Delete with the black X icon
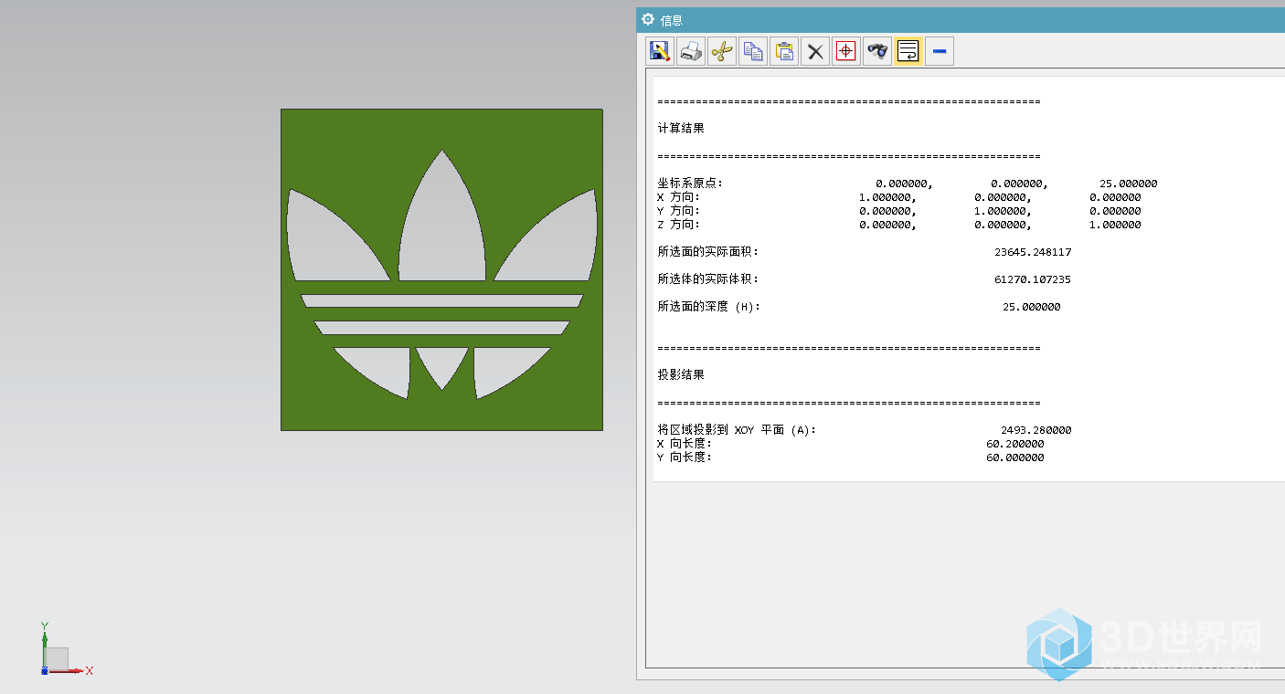Viewport: 1285px width, 694px height. coord(815,51)
